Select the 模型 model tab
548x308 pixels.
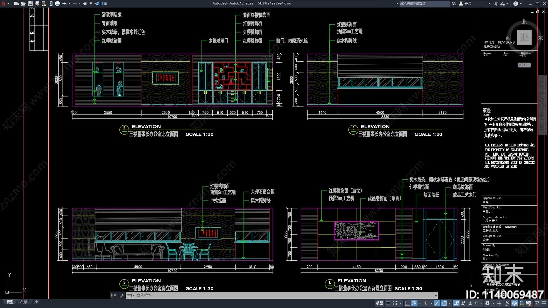10,302
